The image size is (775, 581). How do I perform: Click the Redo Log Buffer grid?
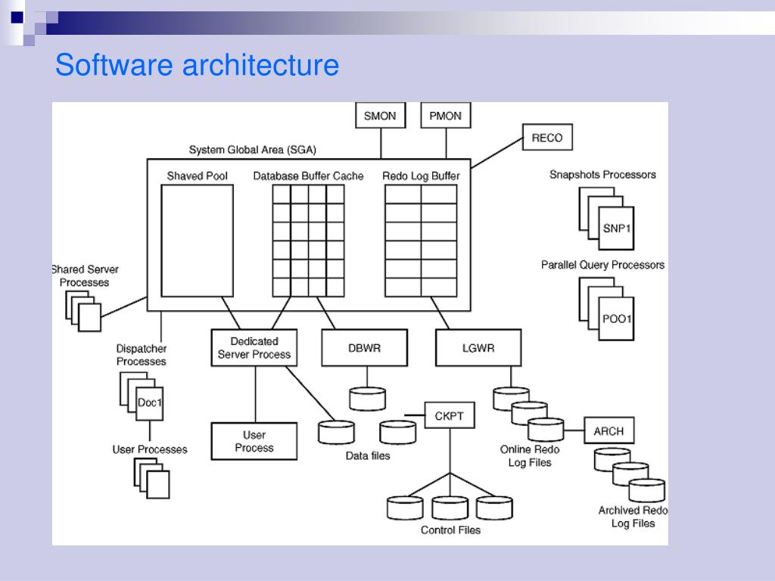[x=421, y=241]
